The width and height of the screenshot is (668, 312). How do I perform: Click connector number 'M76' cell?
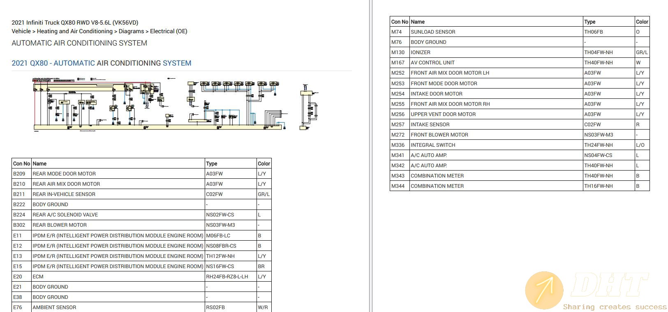[400, 42]
